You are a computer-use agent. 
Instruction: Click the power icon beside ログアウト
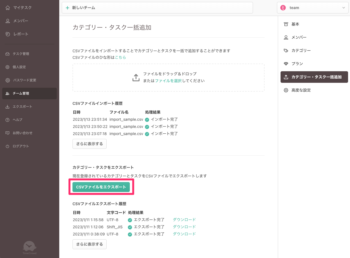(x=7, y=146)
